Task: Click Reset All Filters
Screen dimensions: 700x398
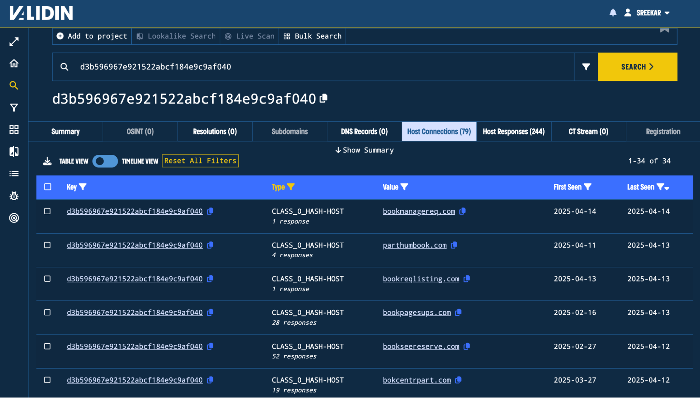Action: click(x=200, y=161)
